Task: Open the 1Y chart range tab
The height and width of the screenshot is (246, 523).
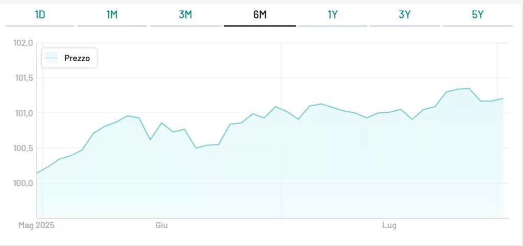Action: point(332,15)
